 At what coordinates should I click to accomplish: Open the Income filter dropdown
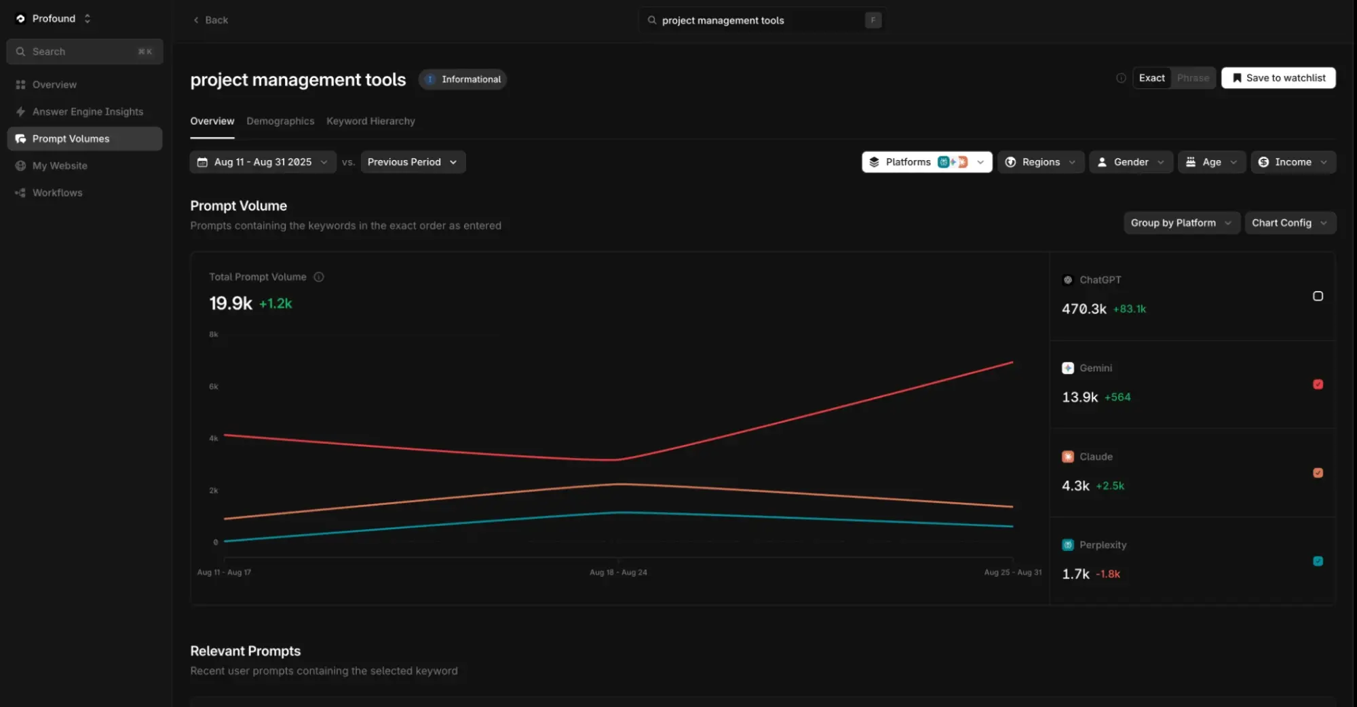pyautogui.click(x=1293, y=162)
